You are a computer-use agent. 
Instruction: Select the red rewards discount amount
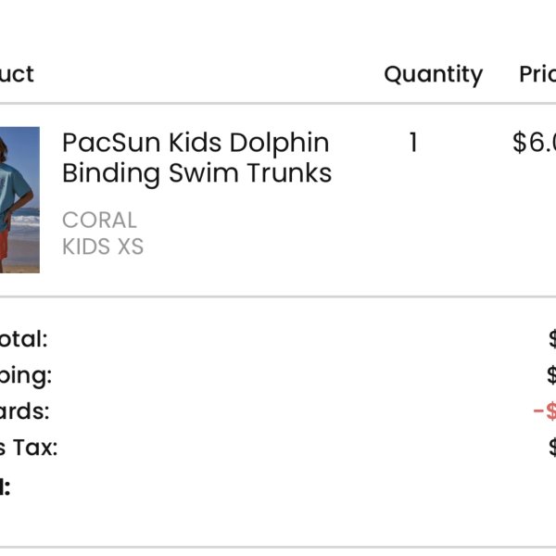click(x=545, y=411)
